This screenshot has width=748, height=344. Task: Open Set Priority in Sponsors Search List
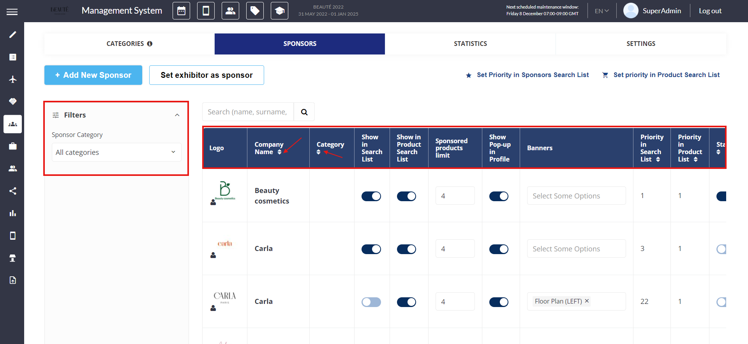[x=527, y=75]
